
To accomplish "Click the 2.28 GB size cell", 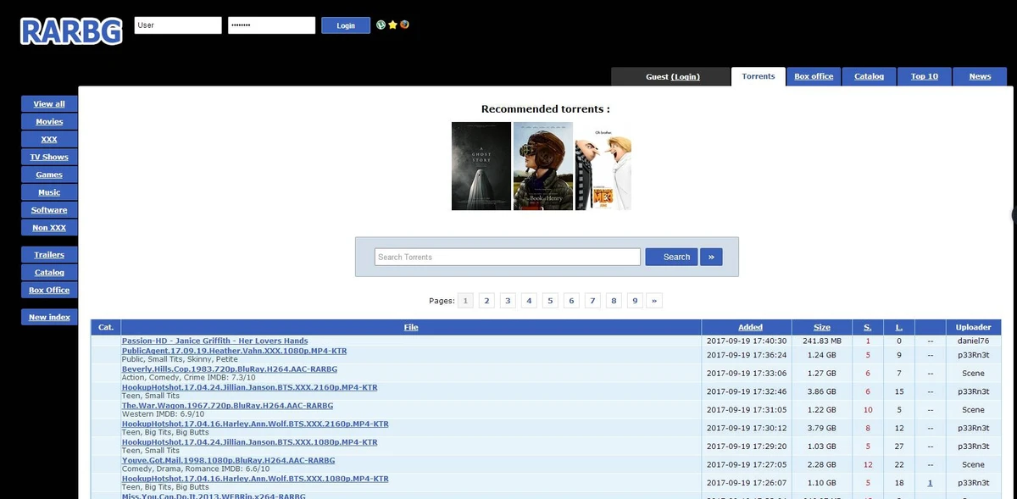I will tap(822, 464).
